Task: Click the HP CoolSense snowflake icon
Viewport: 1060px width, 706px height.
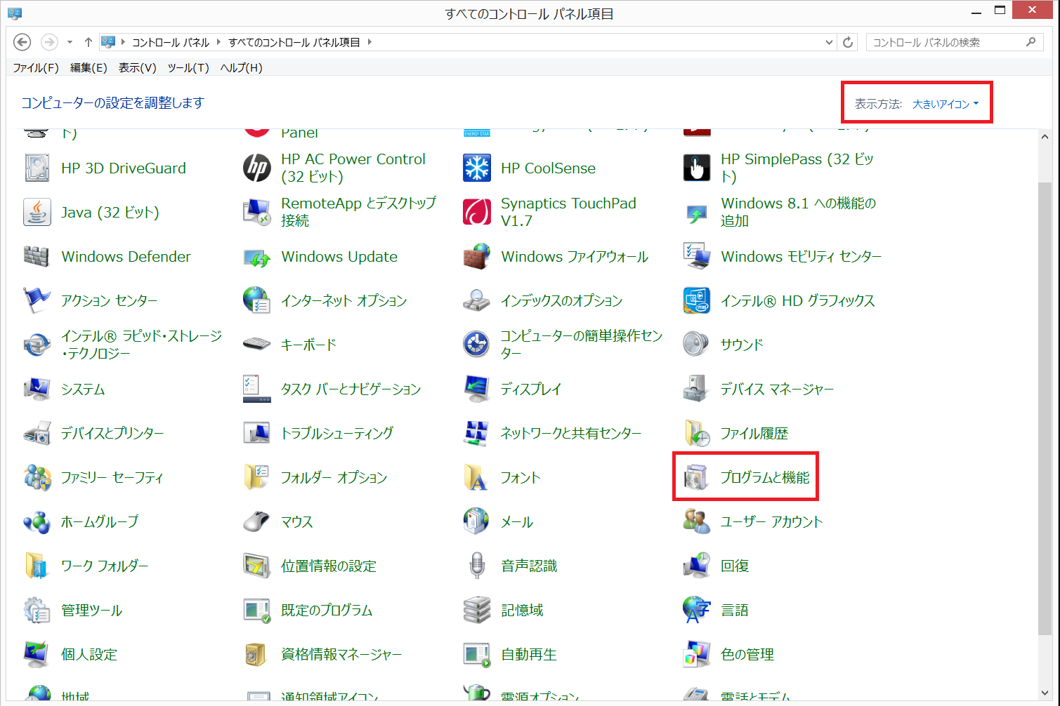Action: (476, 168)
